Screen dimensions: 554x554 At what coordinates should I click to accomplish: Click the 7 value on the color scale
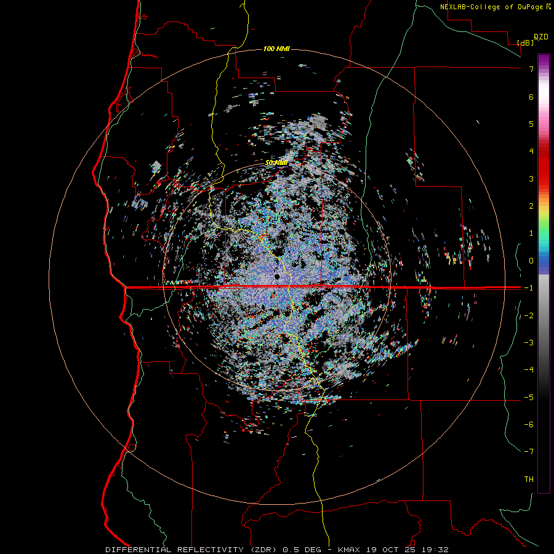click(x=531, y=69)
